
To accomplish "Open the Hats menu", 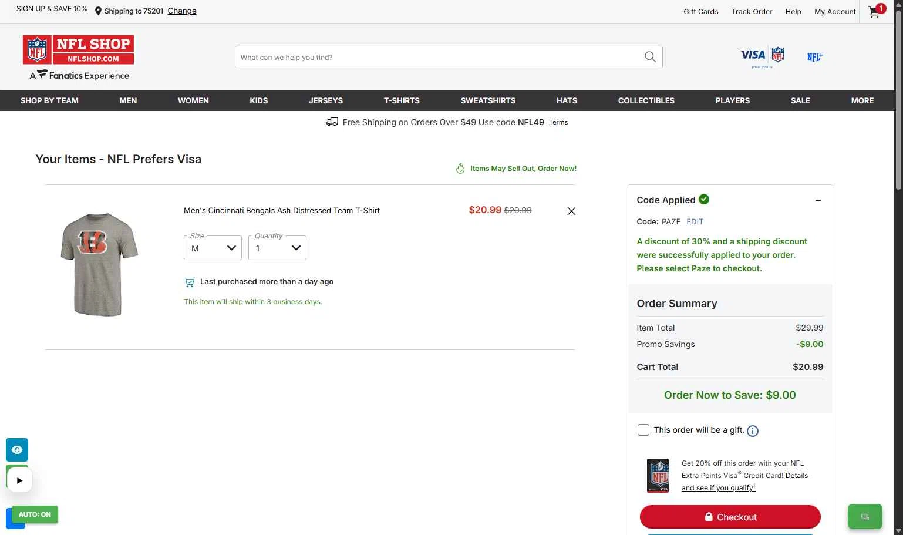I will [567, 100].
